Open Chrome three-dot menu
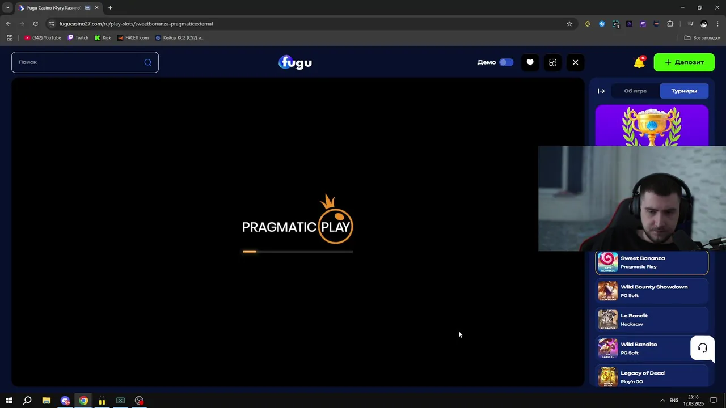726x408 pixels. tap(717, 24)
